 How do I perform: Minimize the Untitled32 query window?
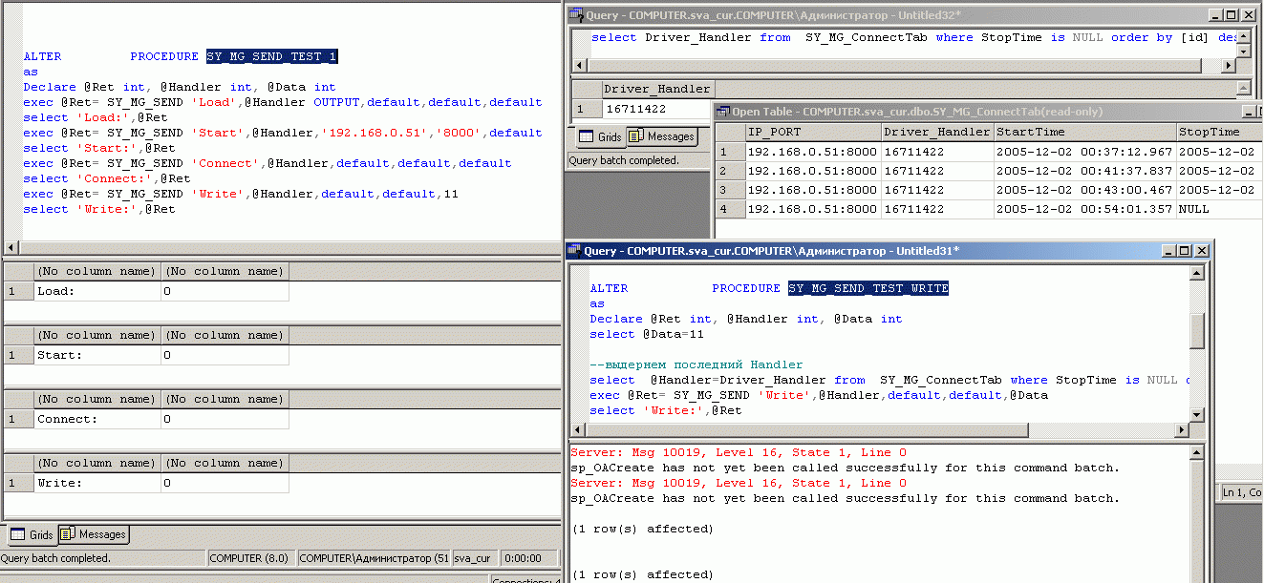tap(1215, 14)
